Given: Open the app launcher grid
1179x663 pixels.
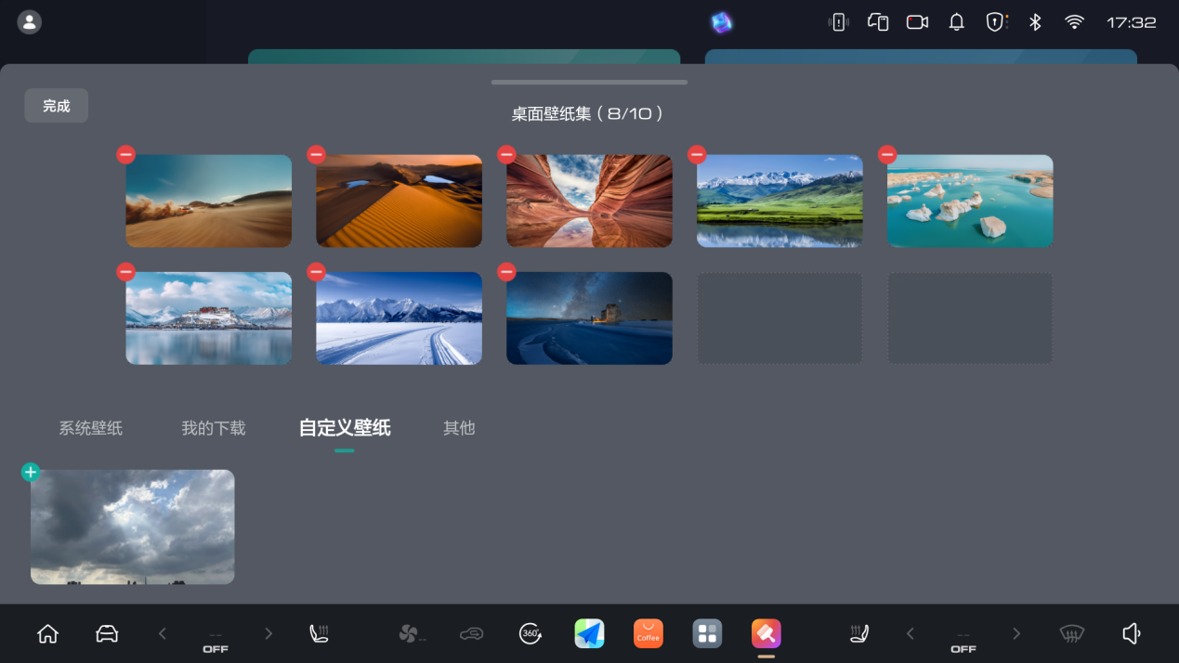Looking at the screenshot, I should click(x=707, y=633).
